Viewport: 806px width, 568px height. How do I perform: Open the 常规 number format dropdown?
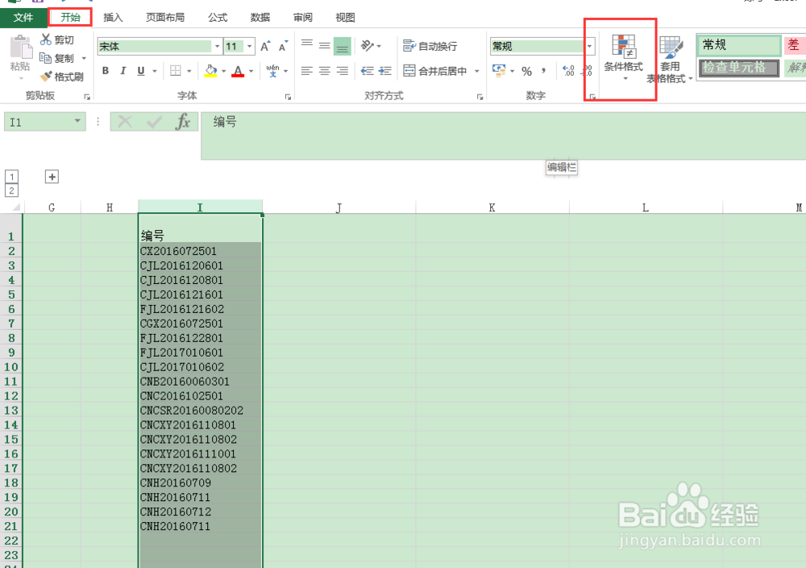589,46
